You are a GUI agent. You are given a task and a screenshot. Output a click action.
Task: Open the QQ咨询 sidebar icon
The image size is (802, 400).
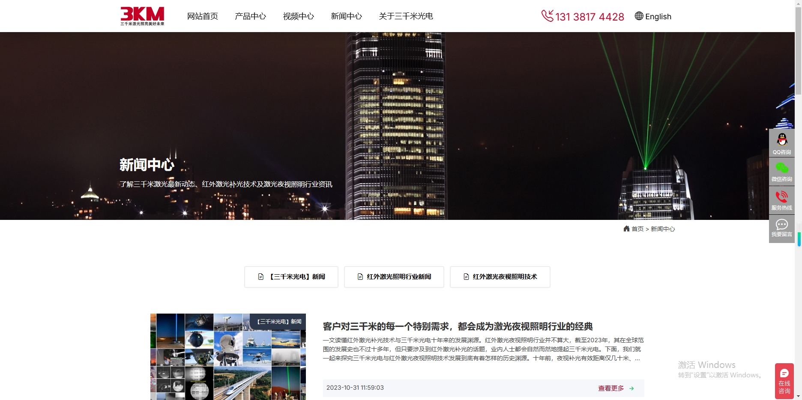782,140
